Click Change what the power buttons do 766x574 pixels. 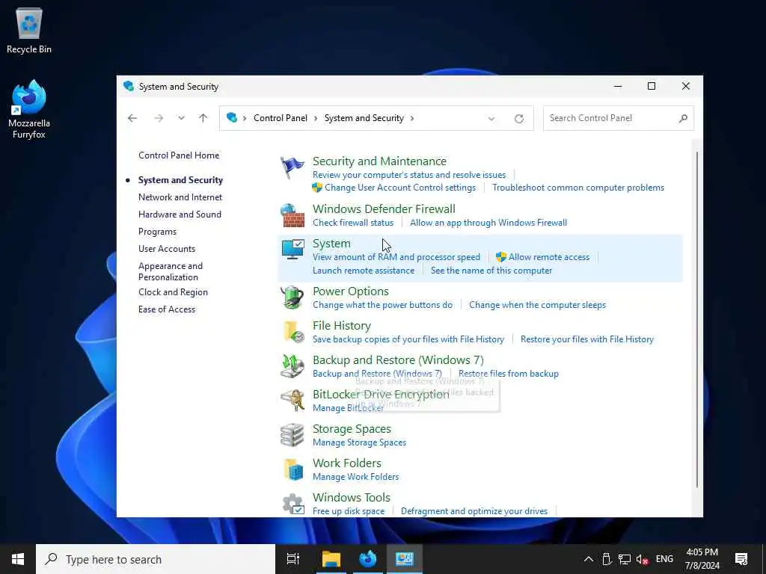[382, 305]
